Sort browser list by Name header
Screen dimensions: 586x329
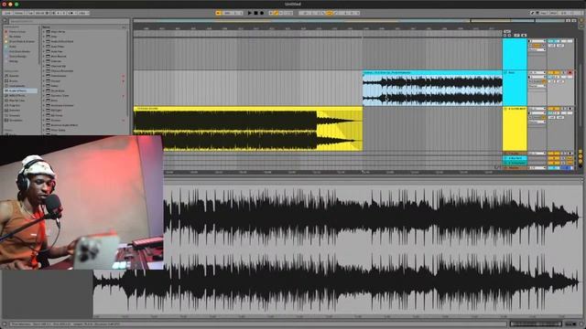83,27
